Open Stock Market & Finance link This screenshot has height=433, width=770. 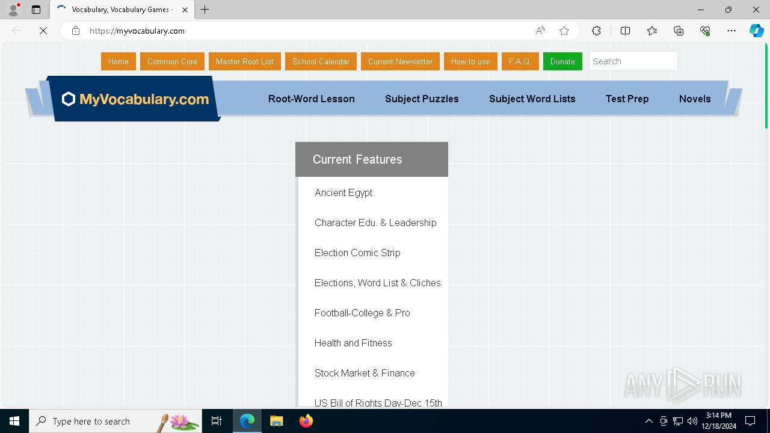(x=365, y=373)
